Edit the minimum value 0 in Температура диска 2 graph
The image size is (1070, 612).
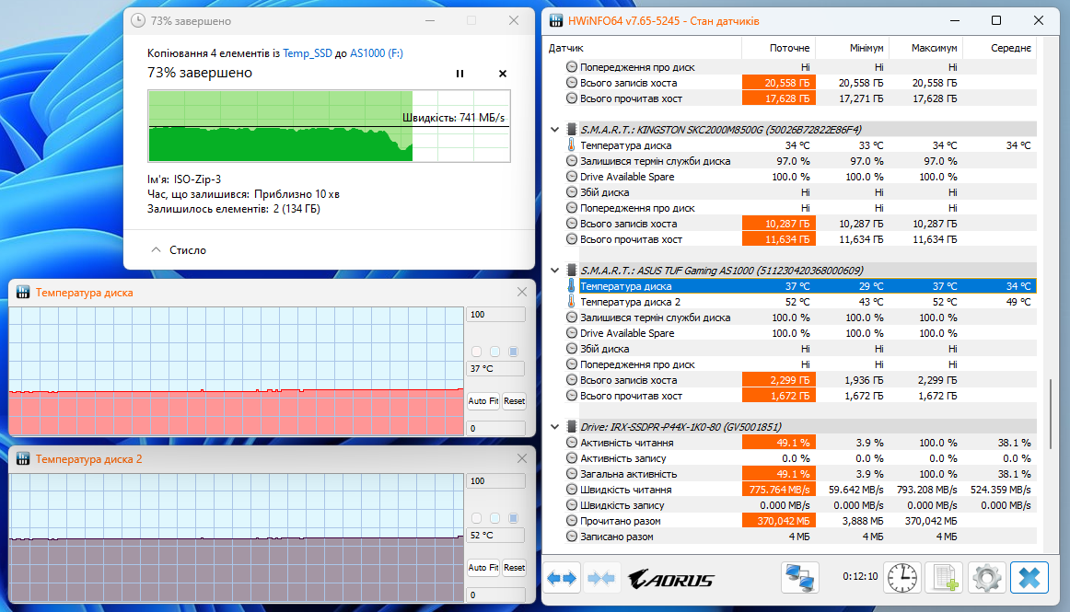click(x=495, y=595)
